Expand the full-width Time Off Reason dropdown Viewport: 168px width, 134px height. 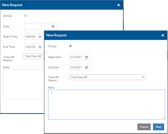point(107,77)
